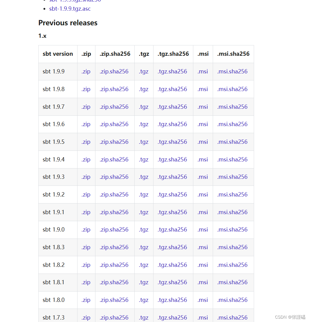The width and height of the screenshot is (310, 322).
Task: Download the .msi for sbt 1.9.6
Action: pyautogui.click(x=203, y=124)
